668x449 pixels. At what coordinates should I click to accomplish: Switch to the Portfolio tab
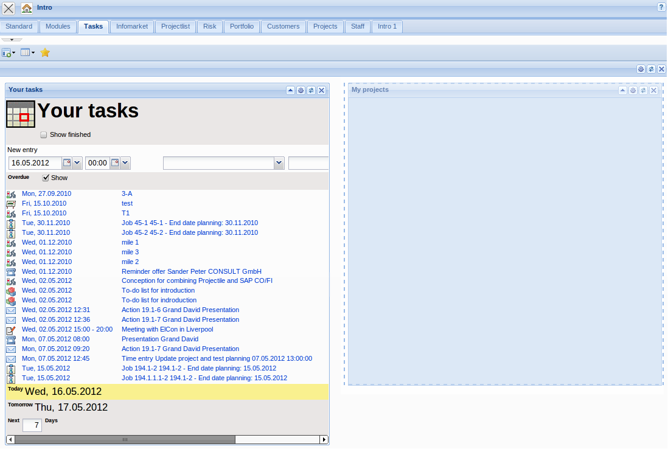(x=242, y=26)
